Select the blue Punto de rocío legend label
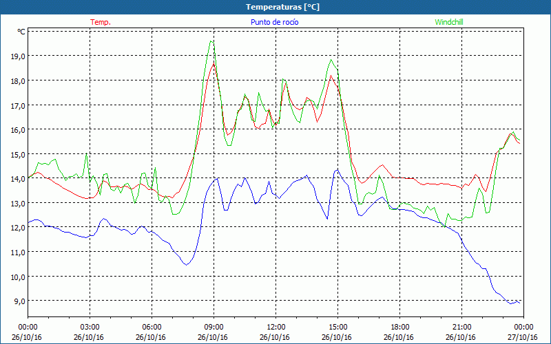Image resolution: width=551 pixels, height=344 pixels. [275, 22]
